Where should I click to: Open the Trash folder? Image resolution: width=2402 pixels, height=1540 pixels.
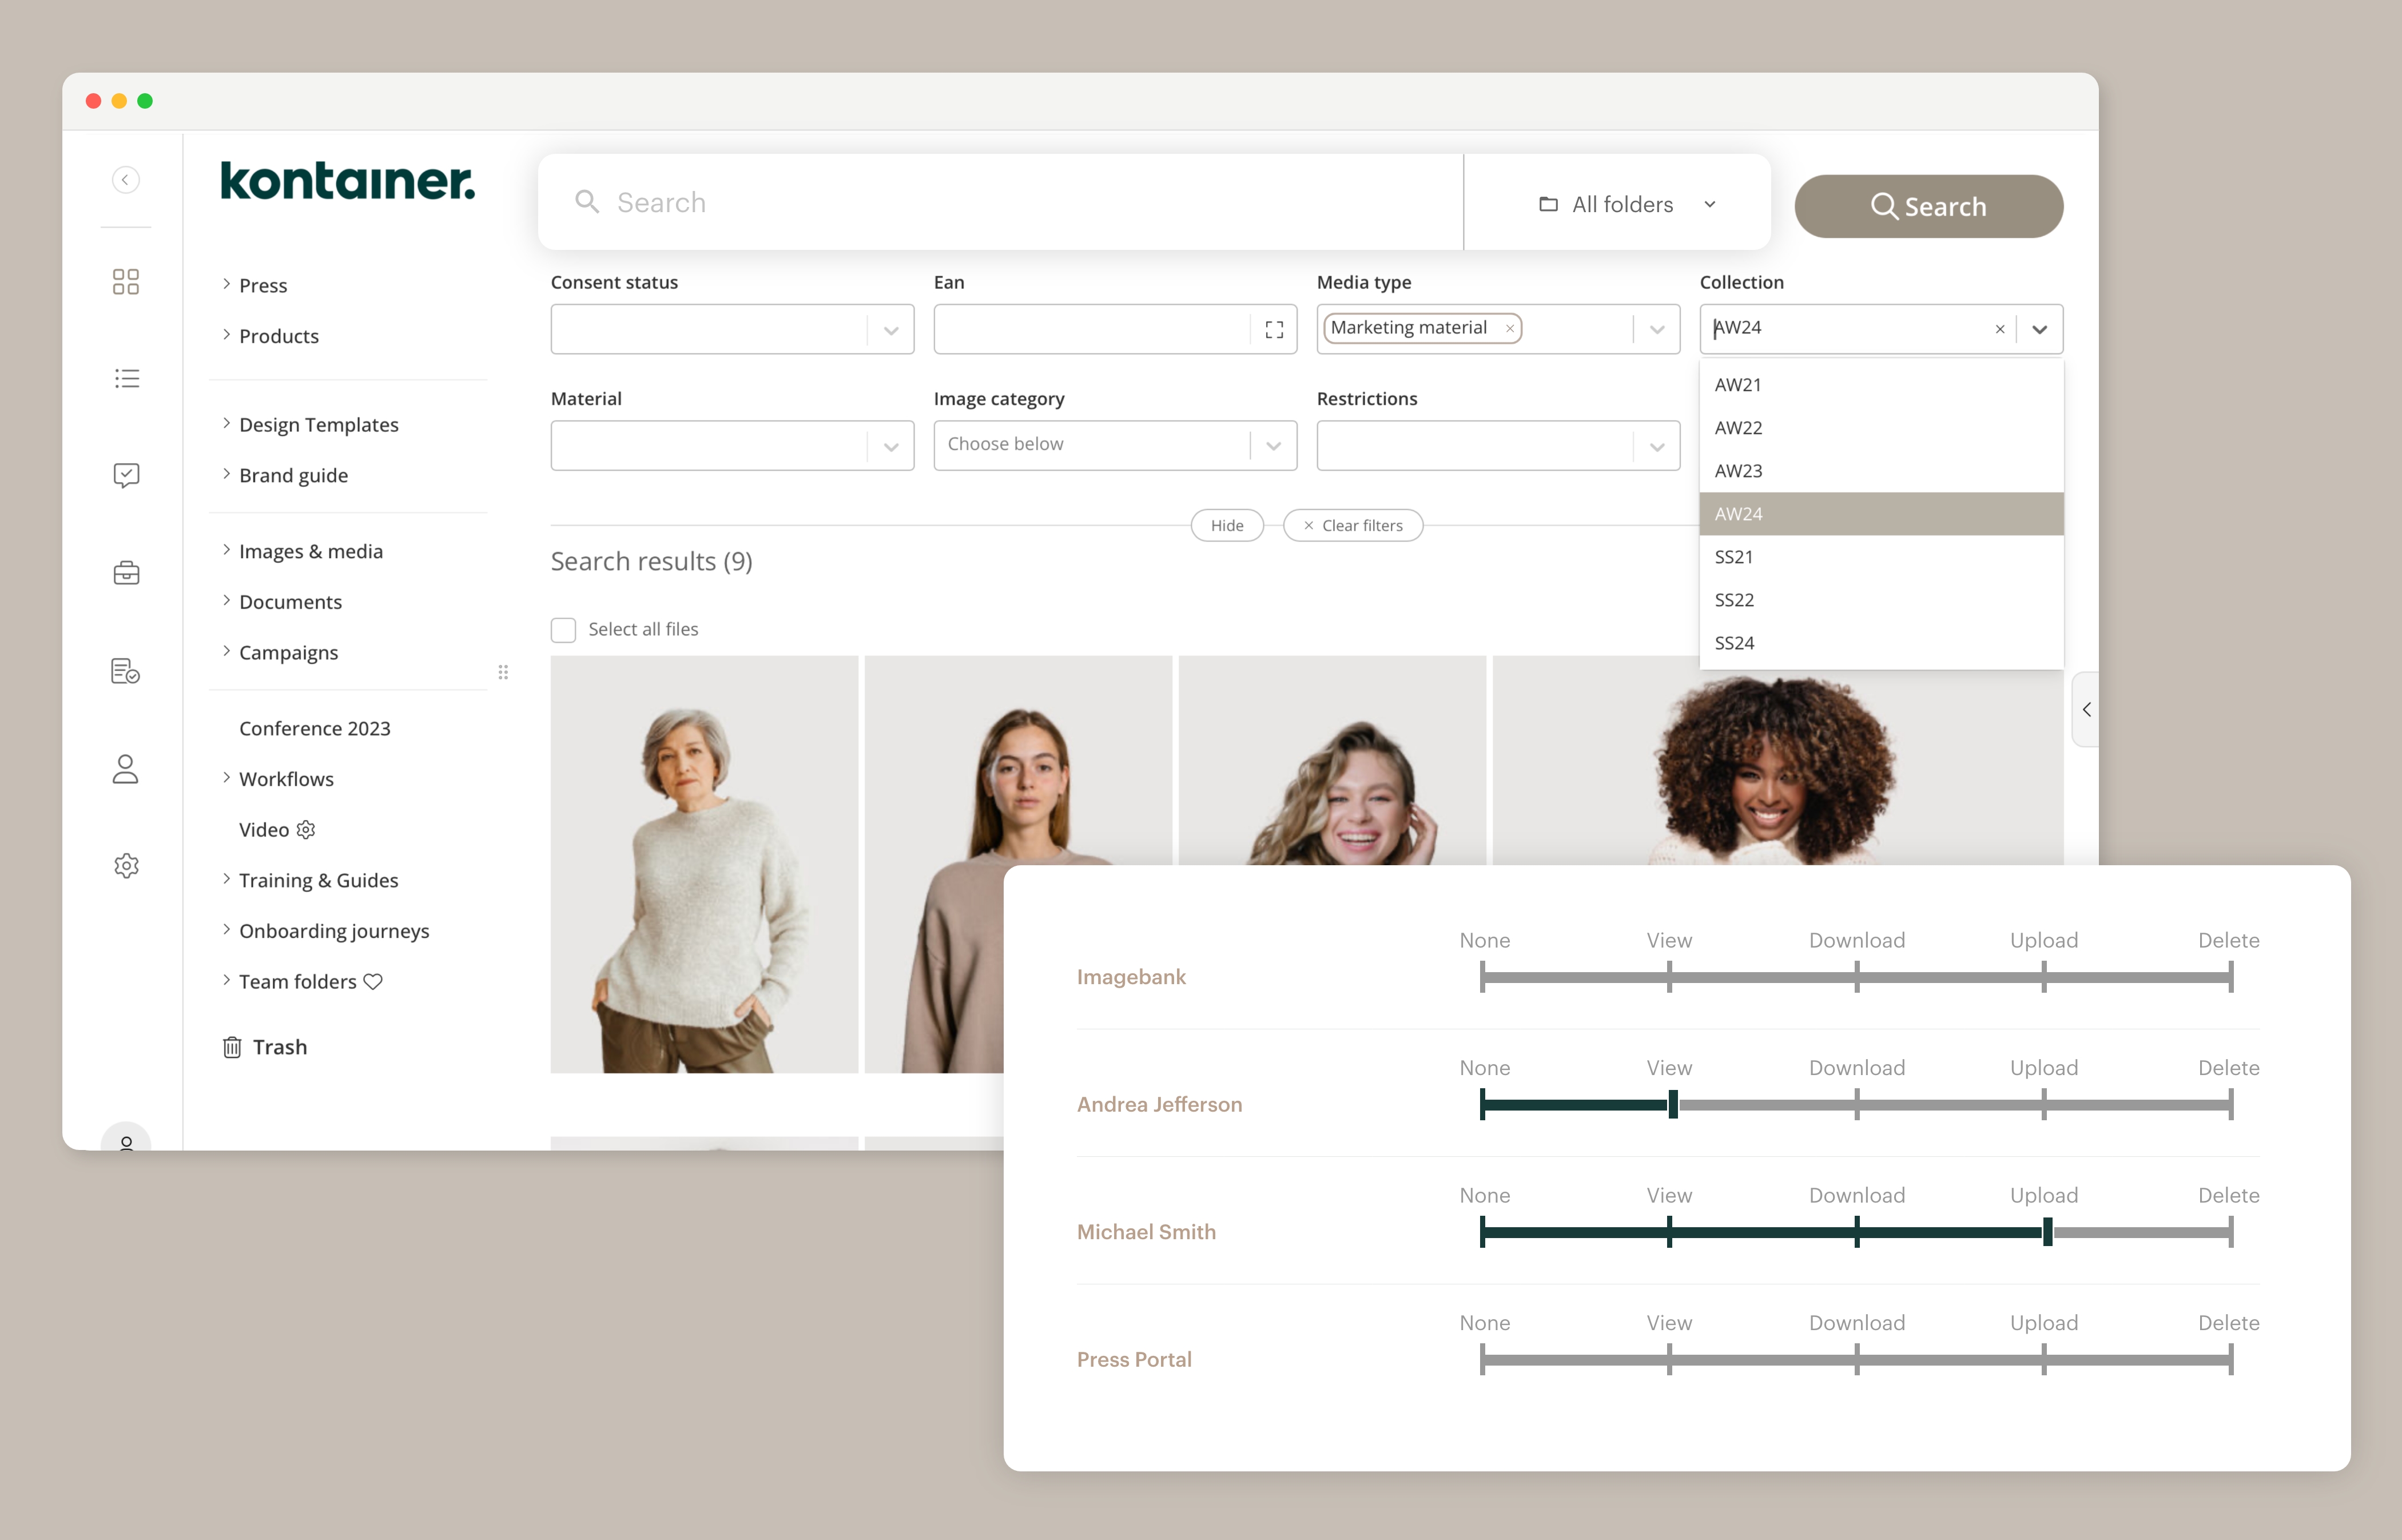pyautogui.click(x=279, y=1047)
